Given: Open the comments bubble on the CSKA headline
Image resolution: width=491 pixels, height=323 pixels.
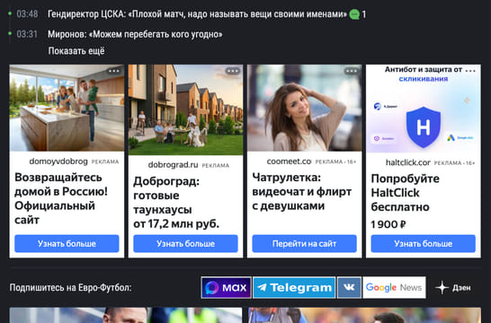Looking at the screenshot, I should 354,14.
